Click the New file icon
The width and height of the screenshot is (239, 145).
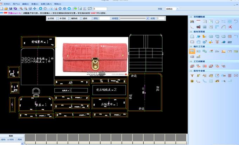(x=1, y=8)
